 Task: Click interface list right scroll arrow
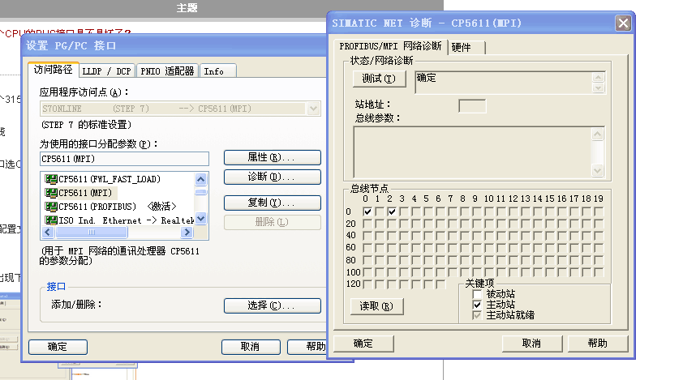pos(187,233)
